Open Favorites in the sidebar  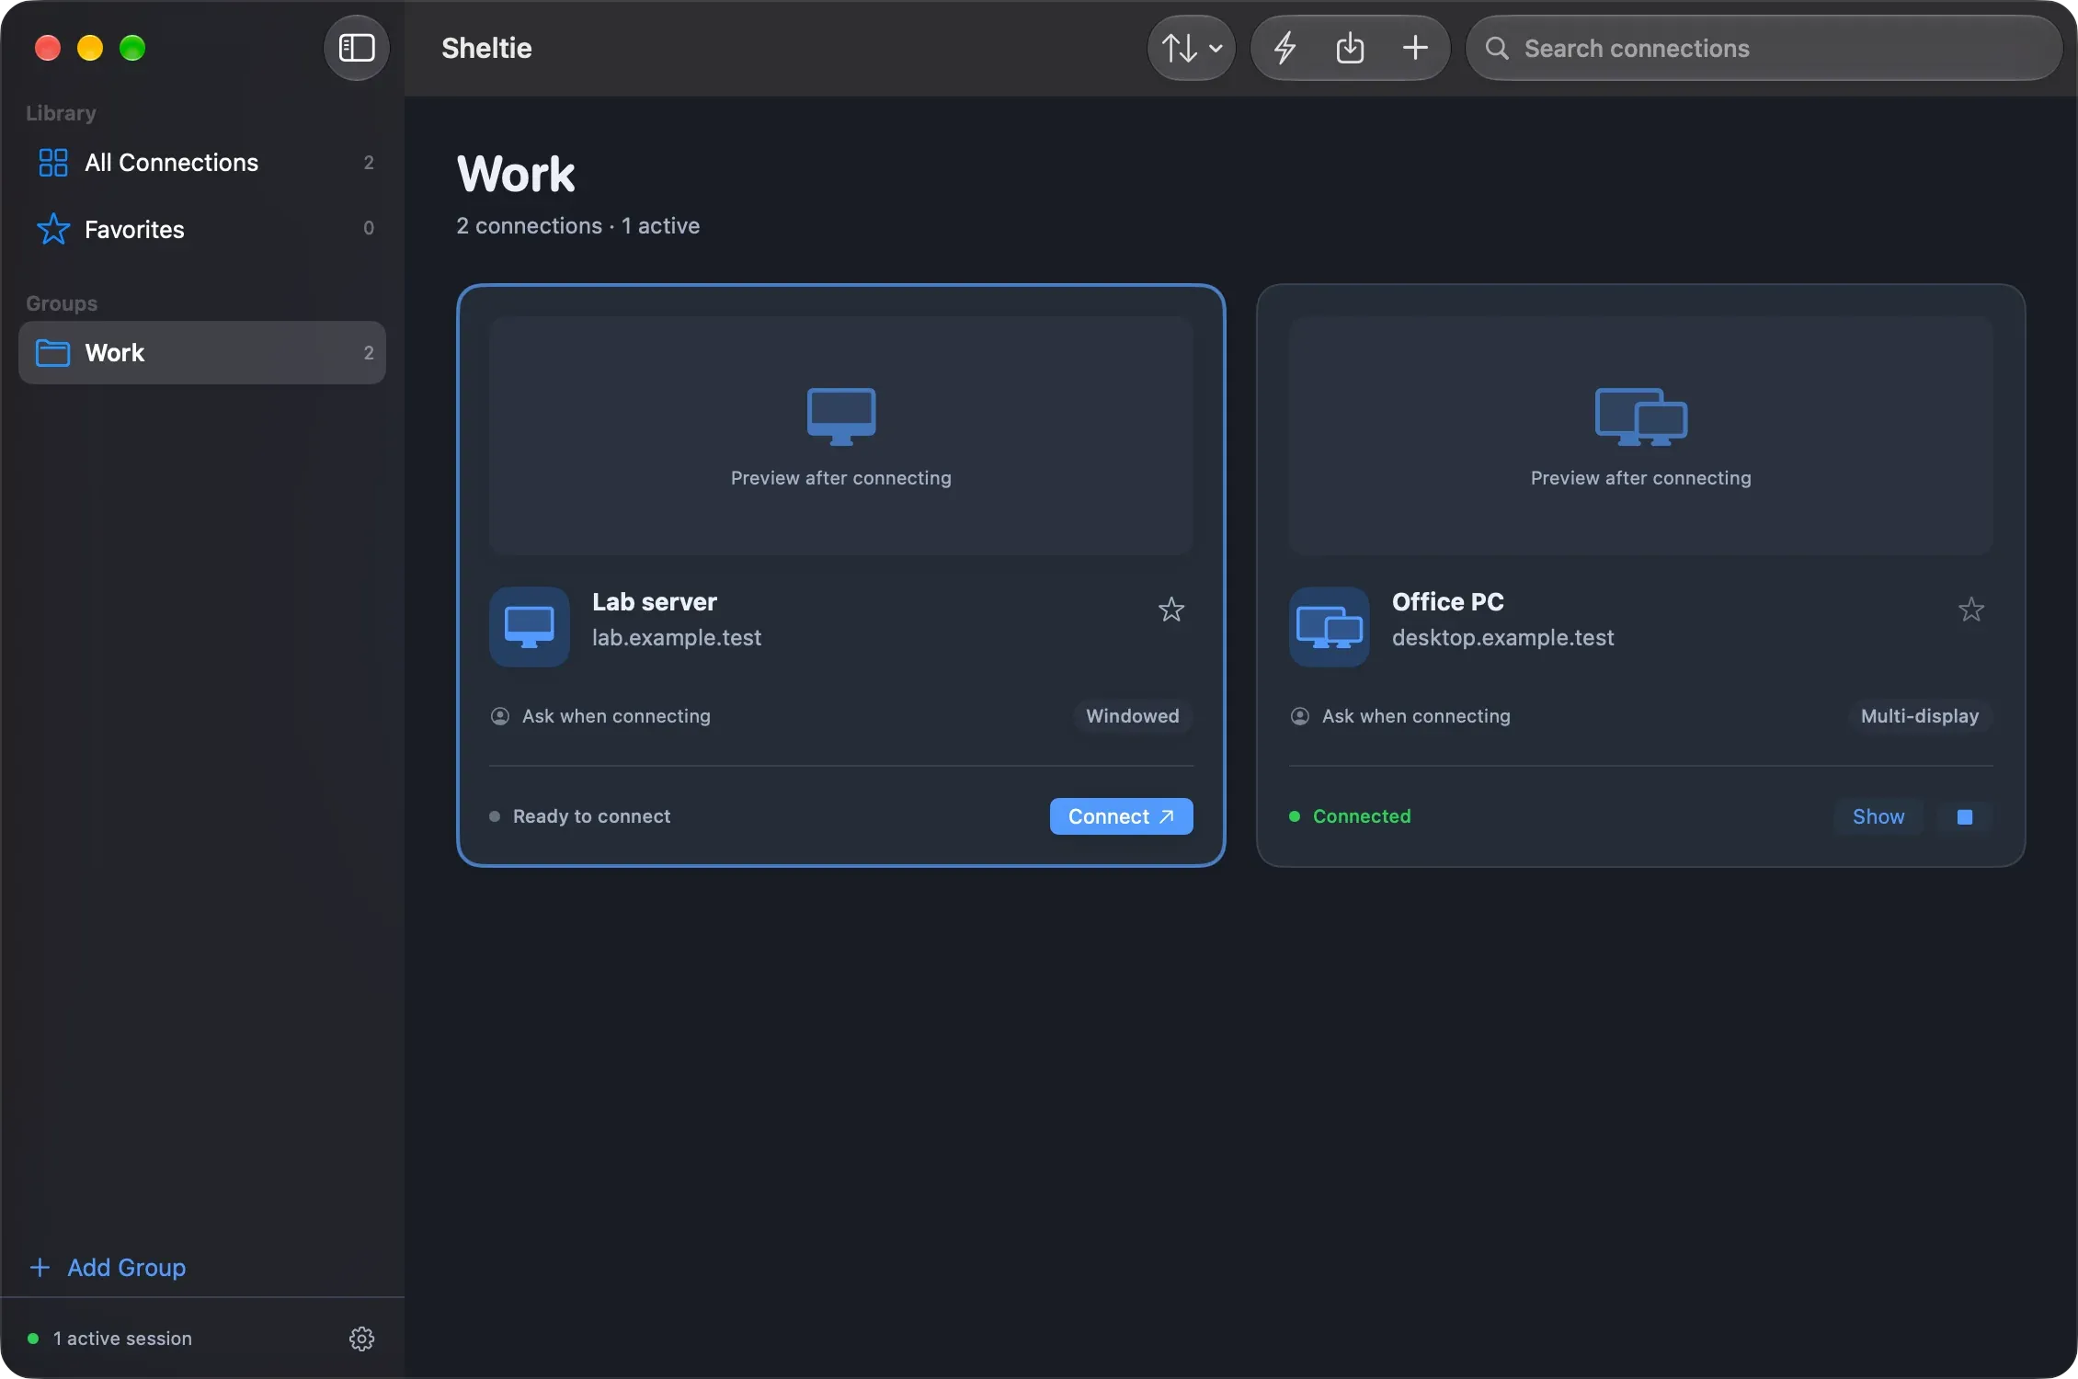click(202, 229)
